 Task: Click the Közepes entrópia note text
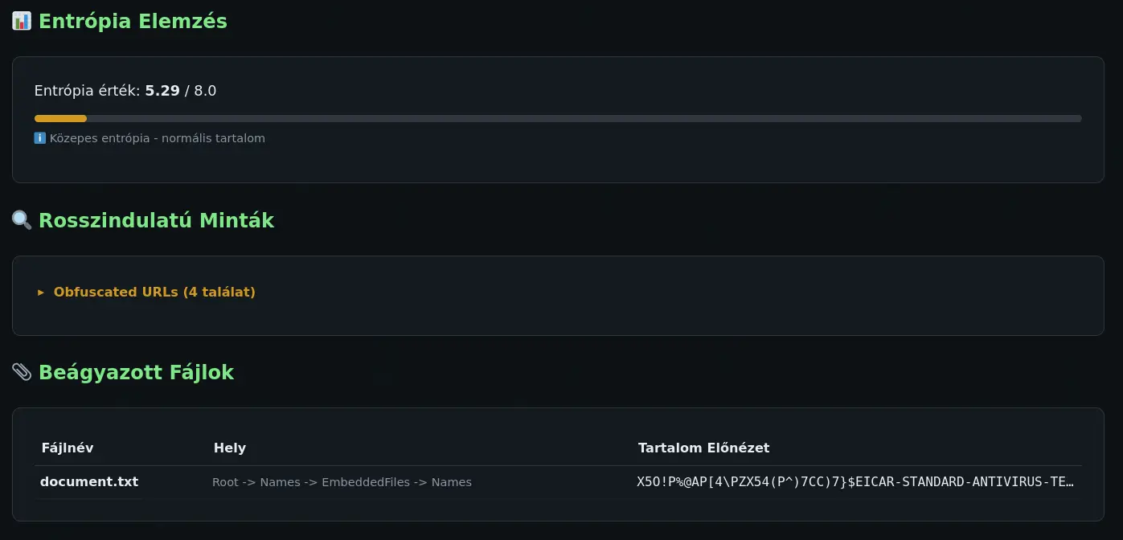[157, 138]
